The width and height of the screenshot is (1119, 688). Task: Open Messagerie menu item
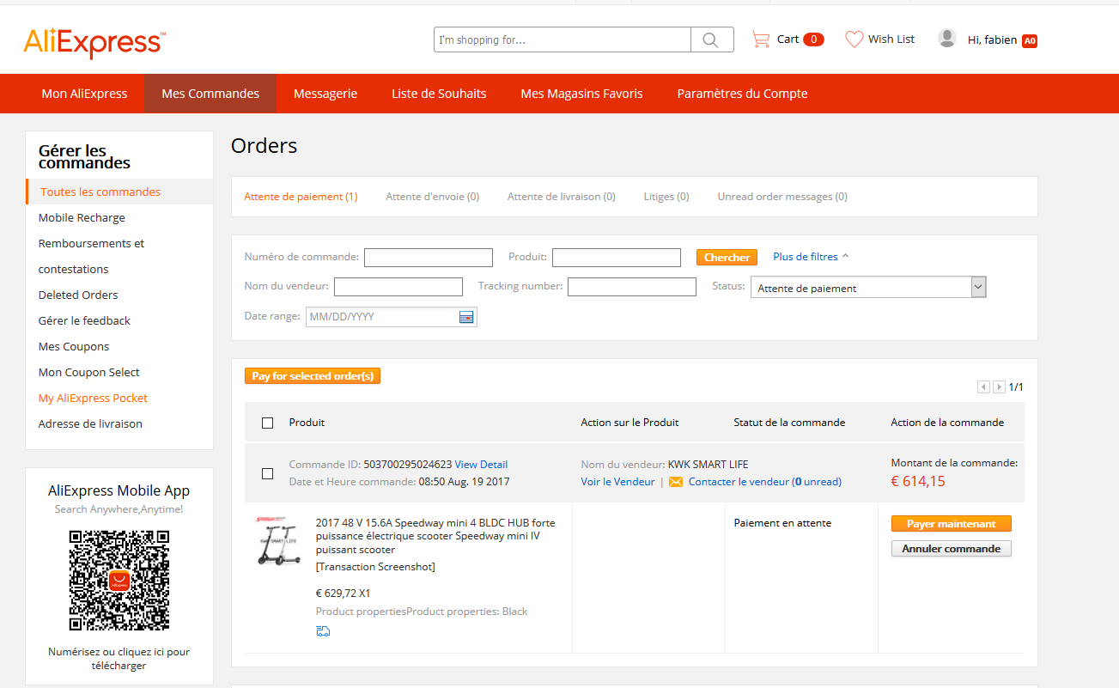click(325, 94)
